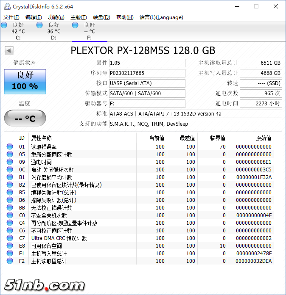The image size is (286, 295).
Task: Click host writes total value 4668 GB
Action: 261,73
